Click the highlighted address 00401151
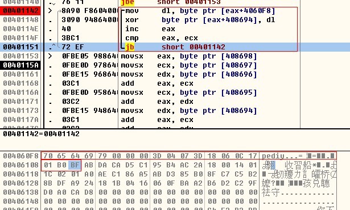The height and width of the screenshot is (210, 350). [x=20, y=47]
